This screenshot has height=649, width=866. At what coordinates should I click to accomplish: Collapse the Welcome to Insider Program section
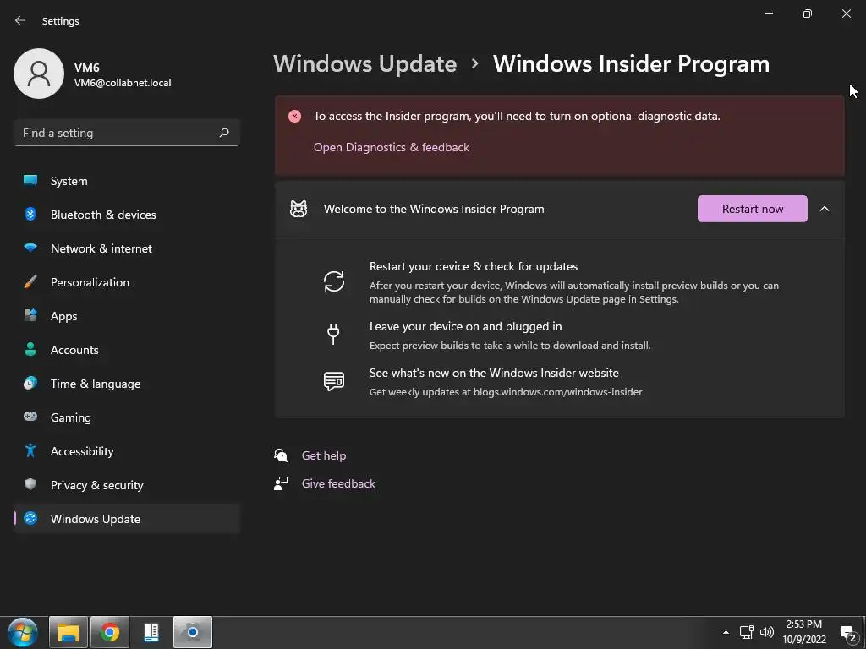(825, 209)
